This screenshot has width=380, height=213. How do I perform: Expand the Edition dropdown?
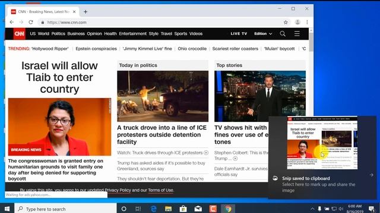(x=263, y=34)
